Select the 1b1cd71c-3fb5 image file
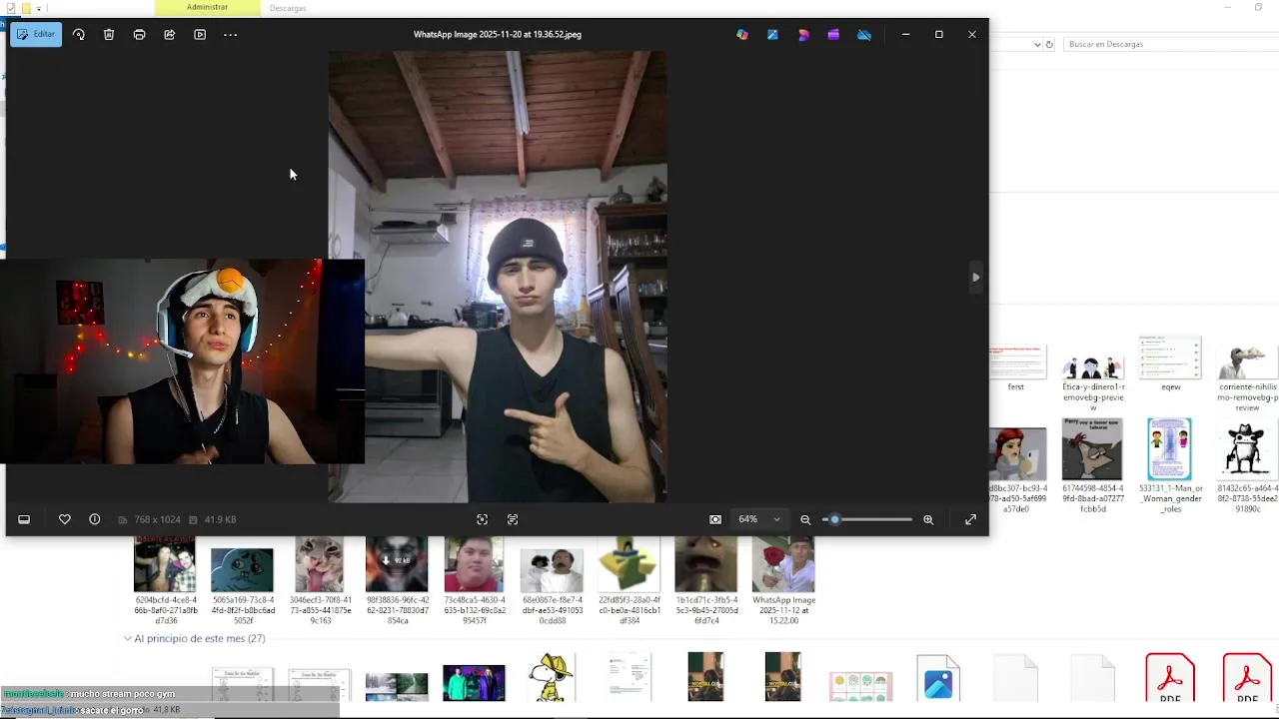The image size is (1279, 719). (x=706, y=580)
